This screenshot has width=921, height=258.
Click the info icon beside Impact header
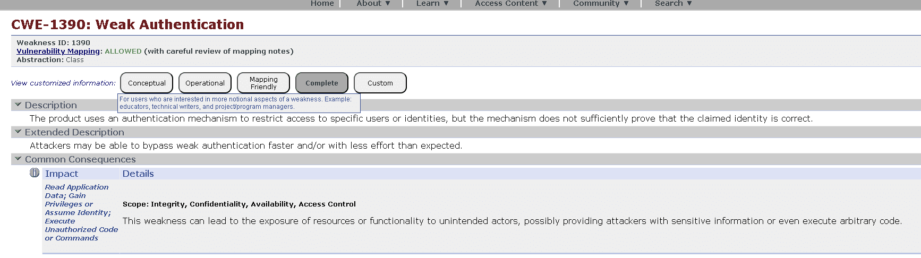pos(35,173)
